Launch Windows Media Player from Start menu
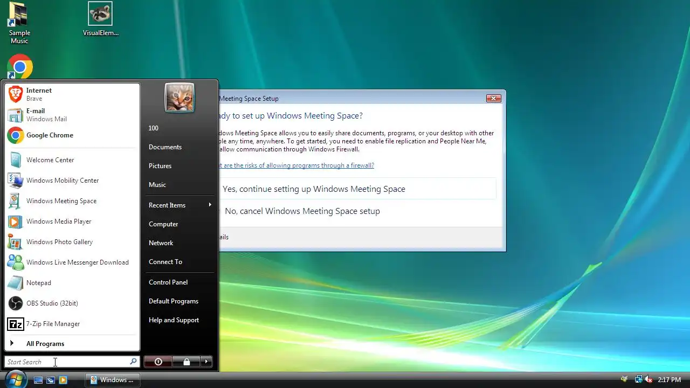Screen dimensions: 690x388 [x=72, y=221]
